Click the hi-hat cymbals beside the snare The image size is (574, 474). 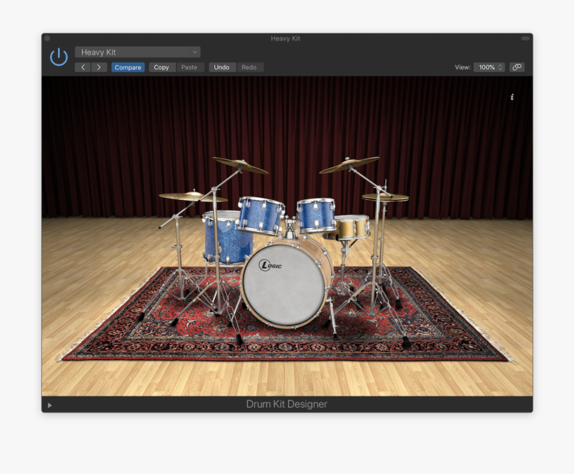coord(385,197)
